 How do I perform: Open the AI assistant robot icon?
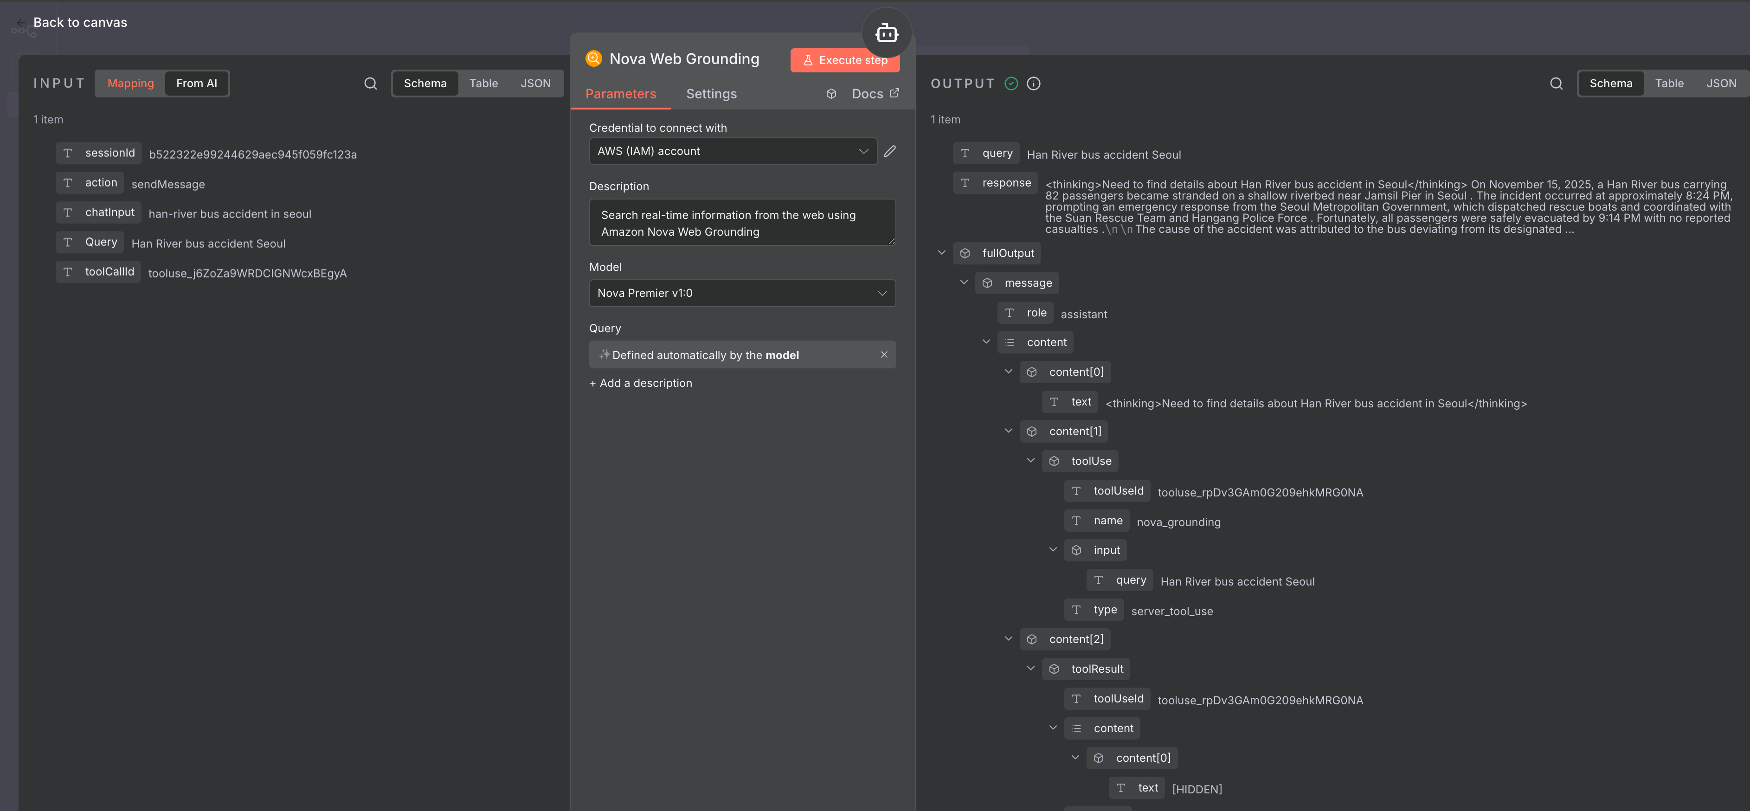(887, 32)
